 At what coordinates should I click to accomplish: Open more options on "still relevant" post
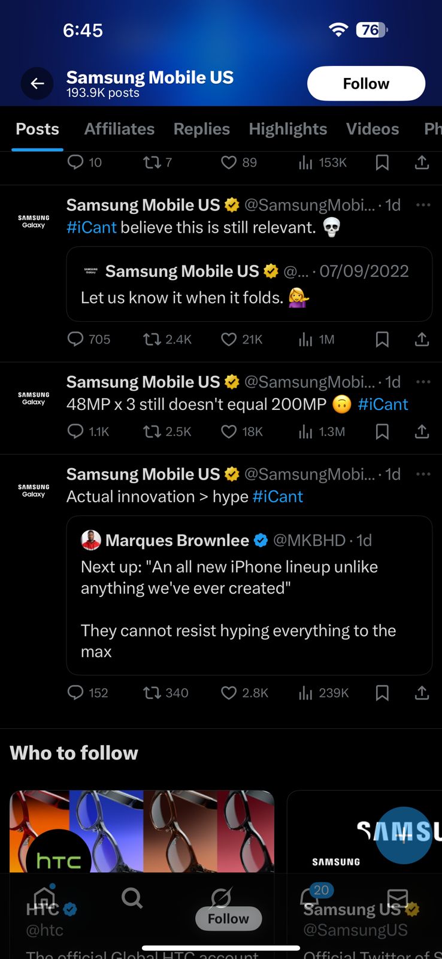423,205
